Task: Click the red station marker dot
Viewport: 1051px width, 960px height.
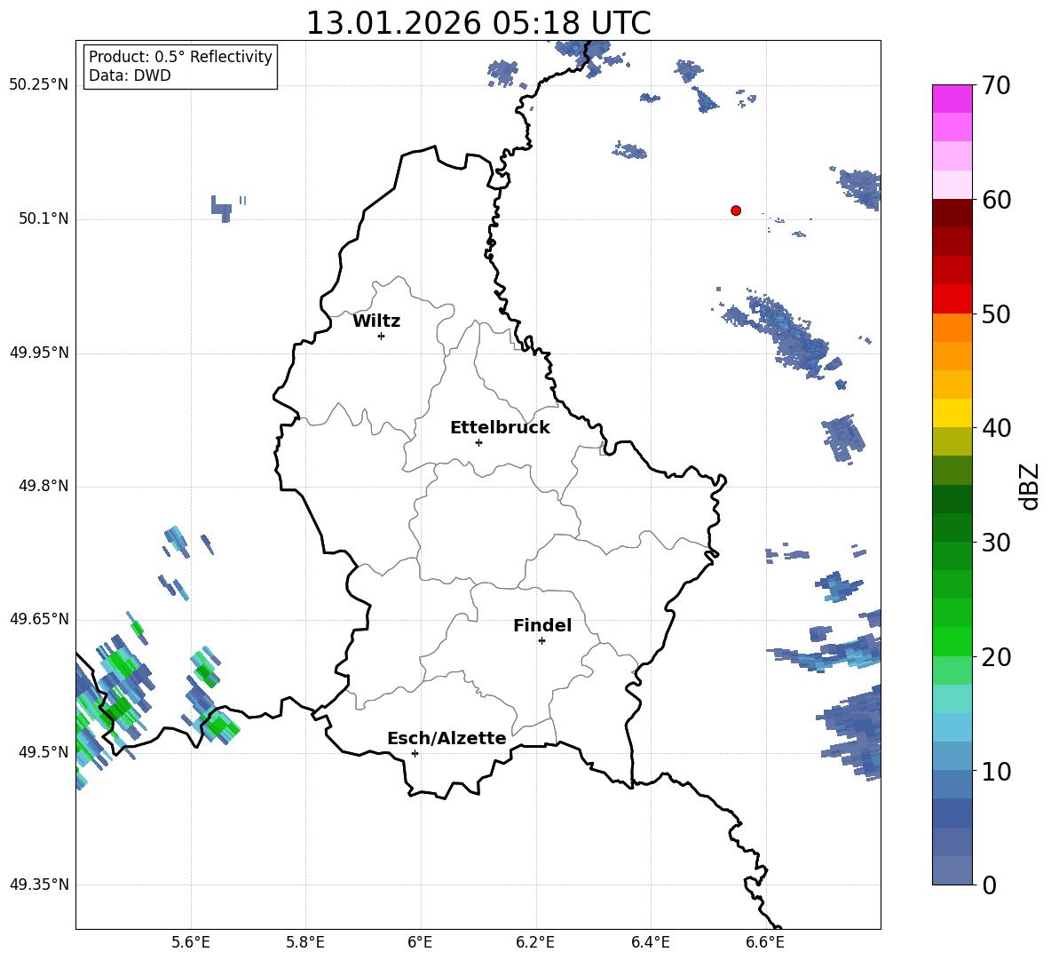Action: (x=736, y=210)
